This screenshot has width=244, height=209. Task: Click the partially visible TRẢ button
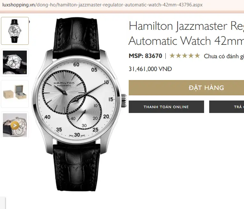coord(226,107)
